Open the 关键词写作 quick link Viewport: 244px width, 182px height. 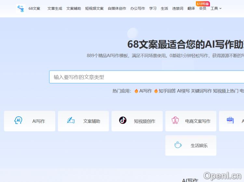tap(201, 91)
